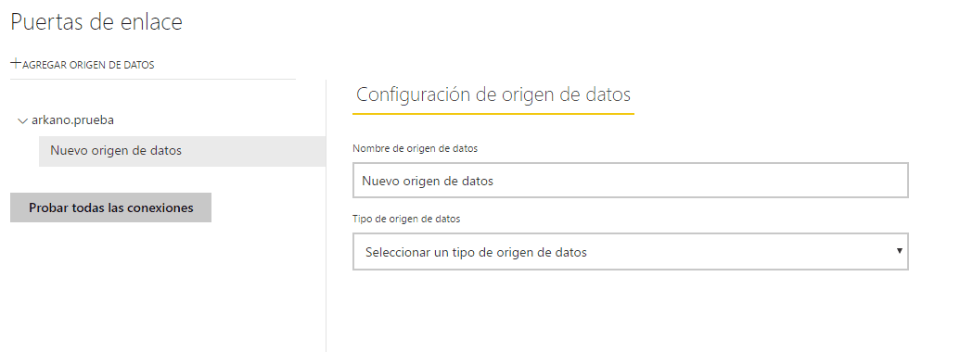Click the Probar todas las conexiones button
This screenshot has width=960, height=352.
(110, 207)
